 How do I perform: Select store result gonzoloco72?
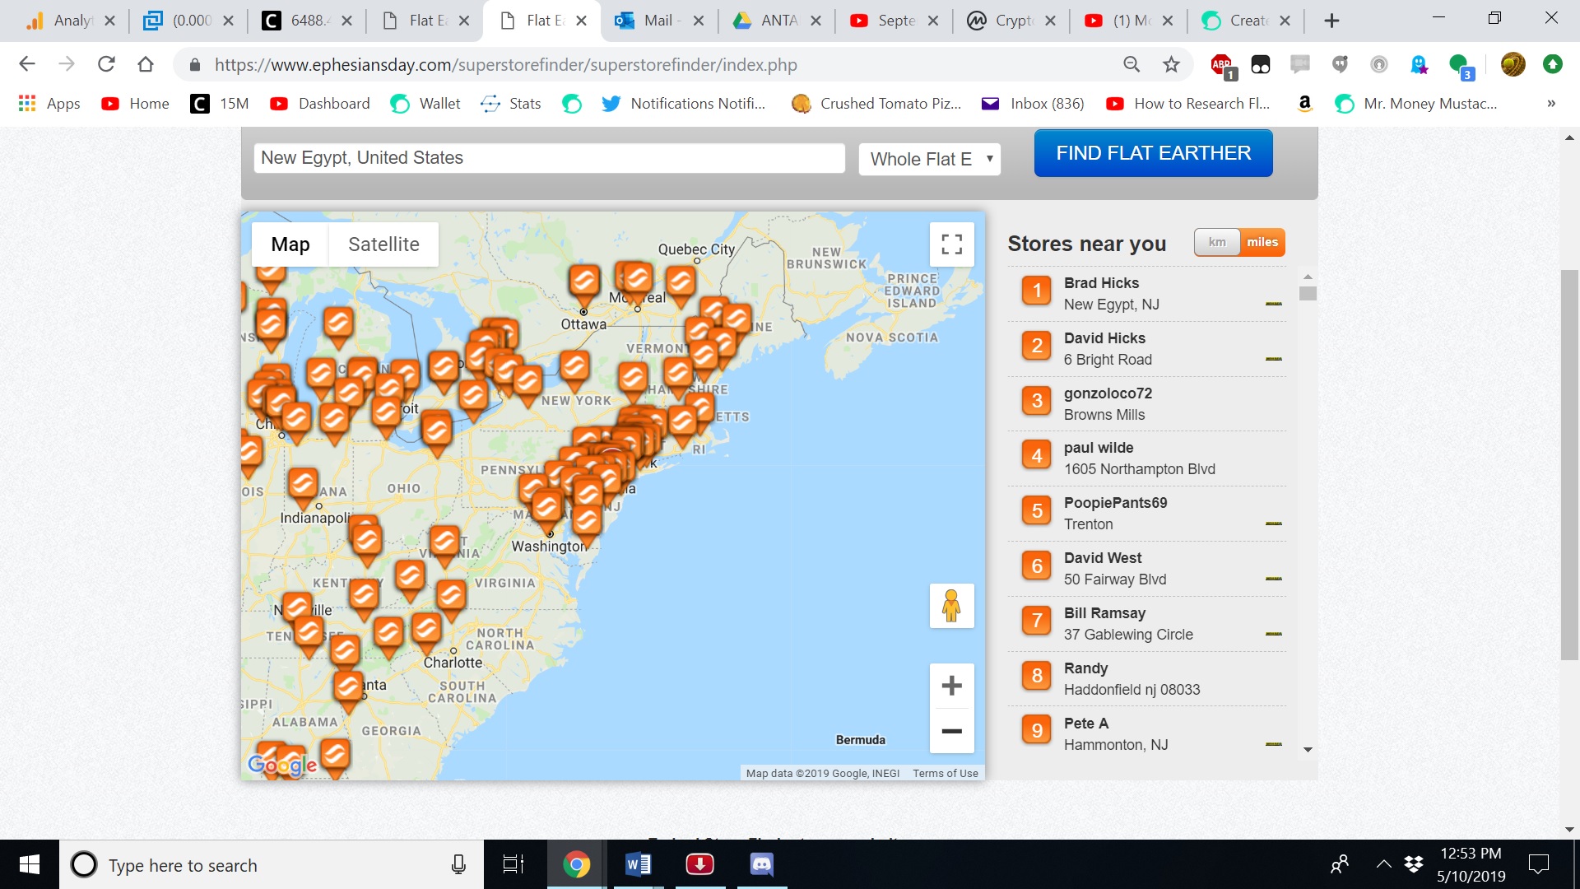pos(1147,404)
